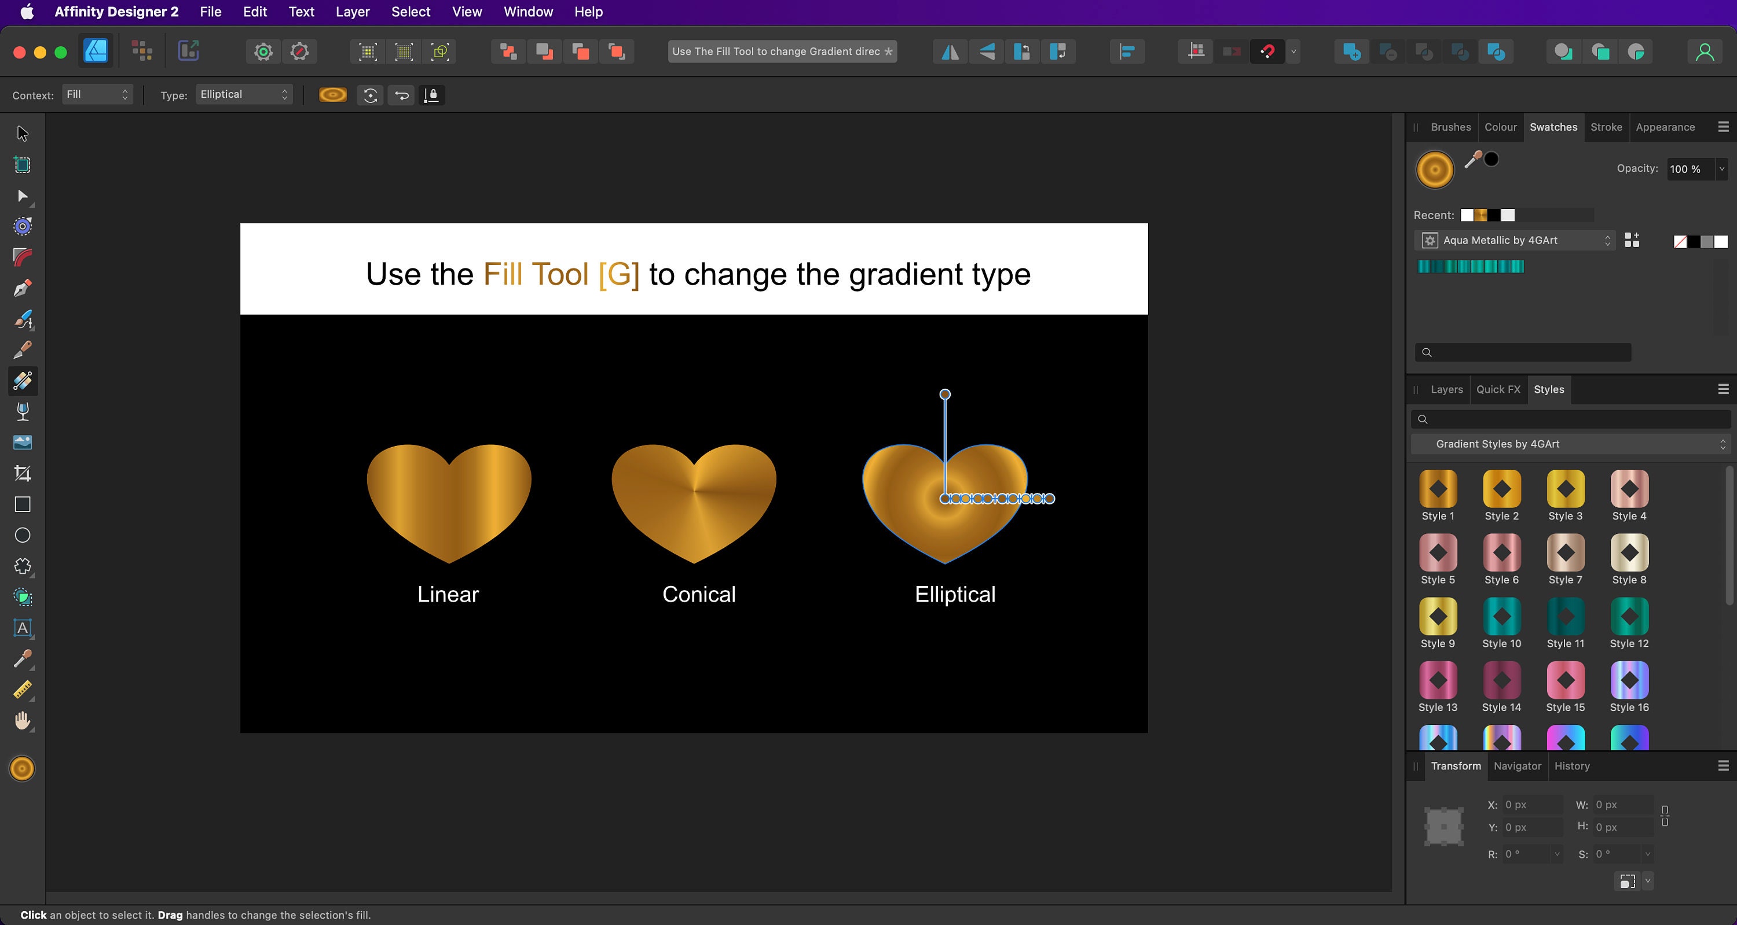Select the Ellipse tool
The height and width of the screenshot is (925, 1737).
pos(22,536)
